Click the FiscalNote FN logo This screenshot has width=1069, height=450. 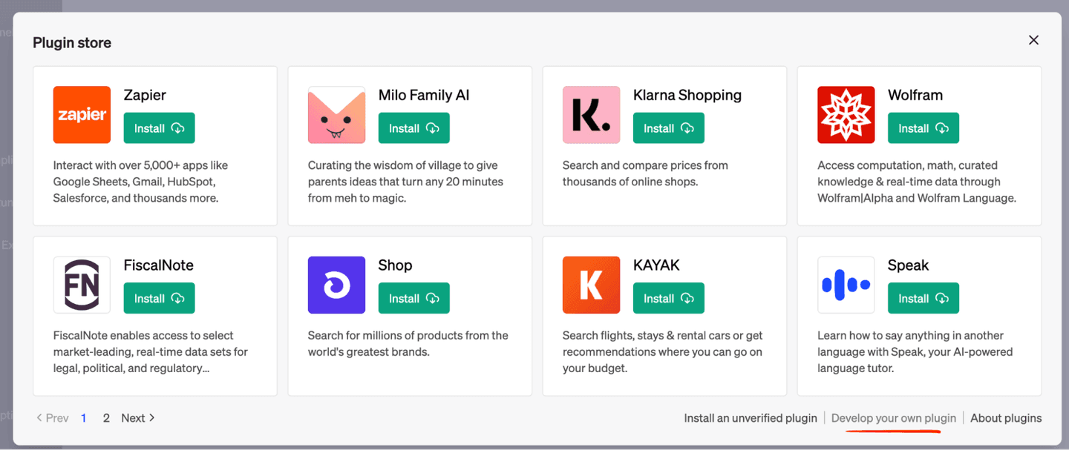click(82, 285)
